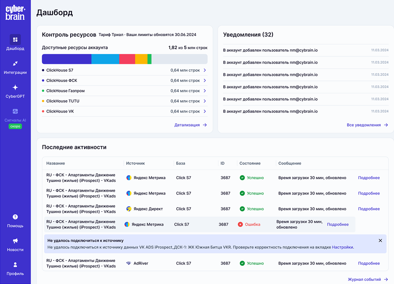Open News megaphone icon
The height and width of the screenshot is (284, 394).
[x=15, y=241]
